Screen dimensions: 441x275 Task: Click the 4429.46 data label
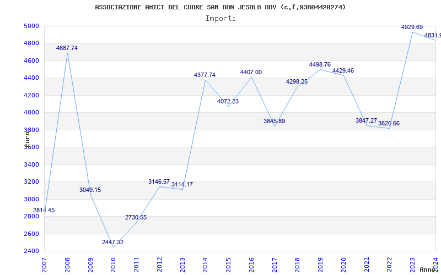[343, 70]
